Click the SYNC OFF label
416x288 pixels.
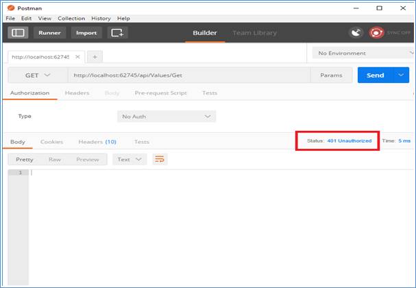click(x=399, y=33)
